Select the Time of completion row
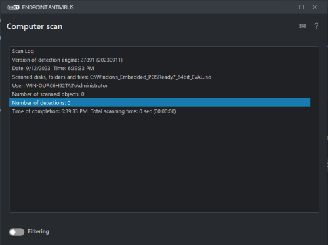Screen dimensions: 328x245 tap(160, 111)
